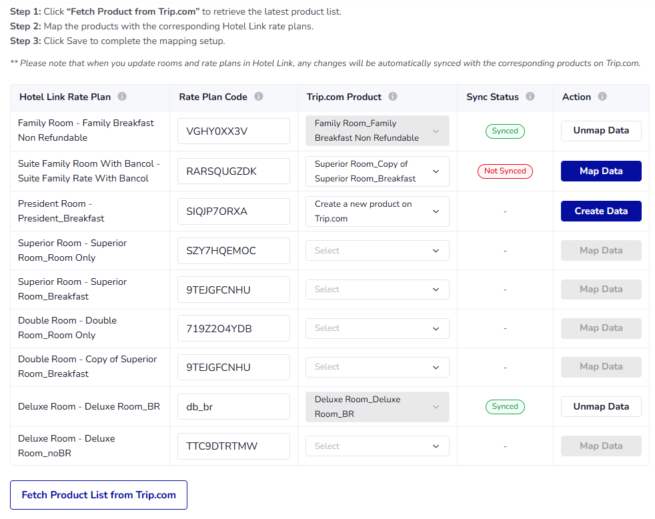Click Fetch Product List from Trip.com button
The width and height of the screenshot is (655, 519).
coord(99,495)
